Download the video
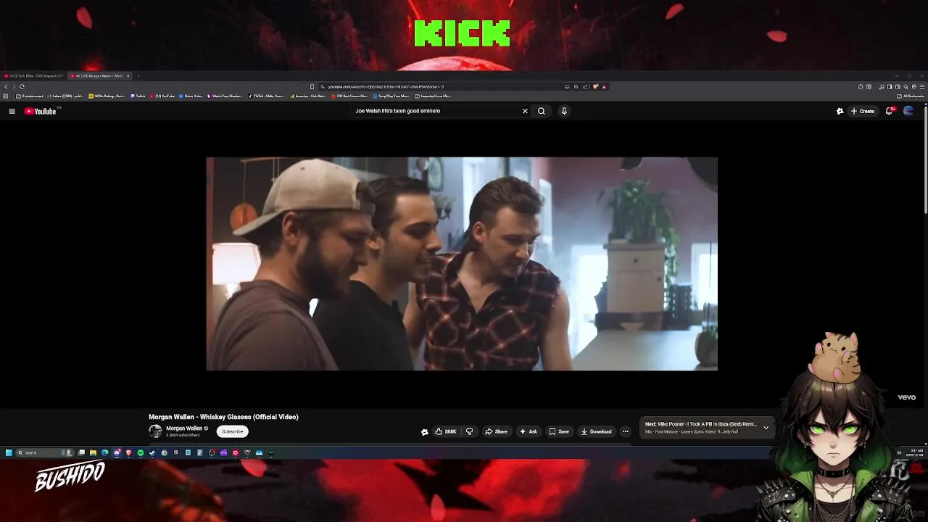This screenshot has width=928, height=522. [x=597, y=431]
